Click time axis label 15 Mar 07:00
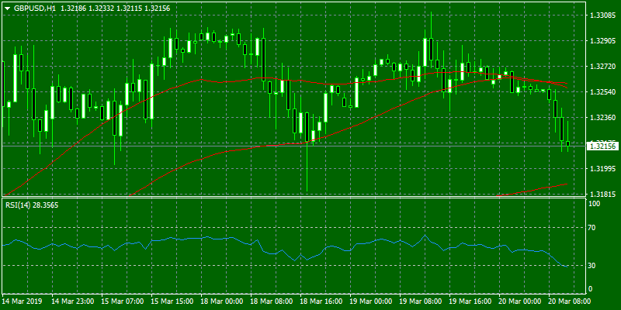The height and width of the screenshot is (310, 621). (x=123, y=301)
